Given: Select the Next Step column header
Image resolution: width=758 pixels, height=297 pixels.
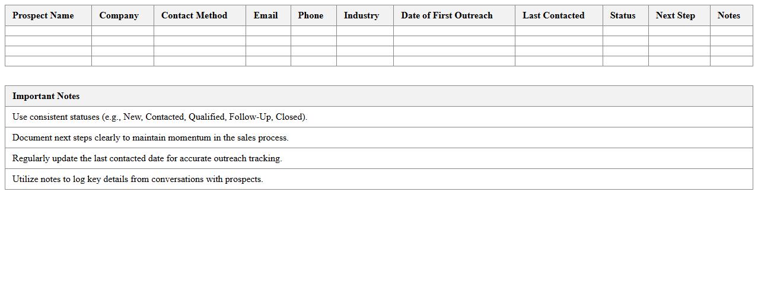Looking at the screenshot, I should click(x=676, y=15).
